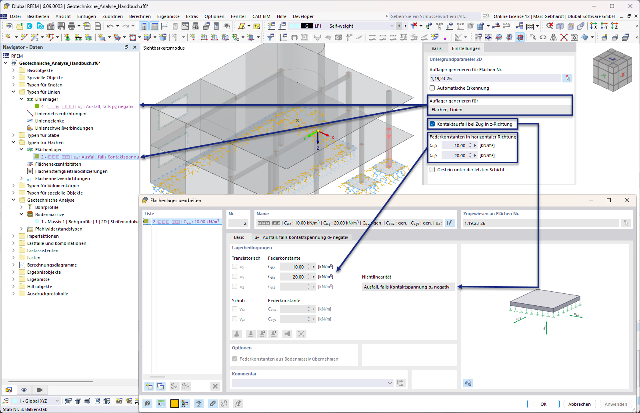Uncheck Kontaktausfall bei Zug in z-Richtung
Screen dimensions: 640x413
[432, 124]
